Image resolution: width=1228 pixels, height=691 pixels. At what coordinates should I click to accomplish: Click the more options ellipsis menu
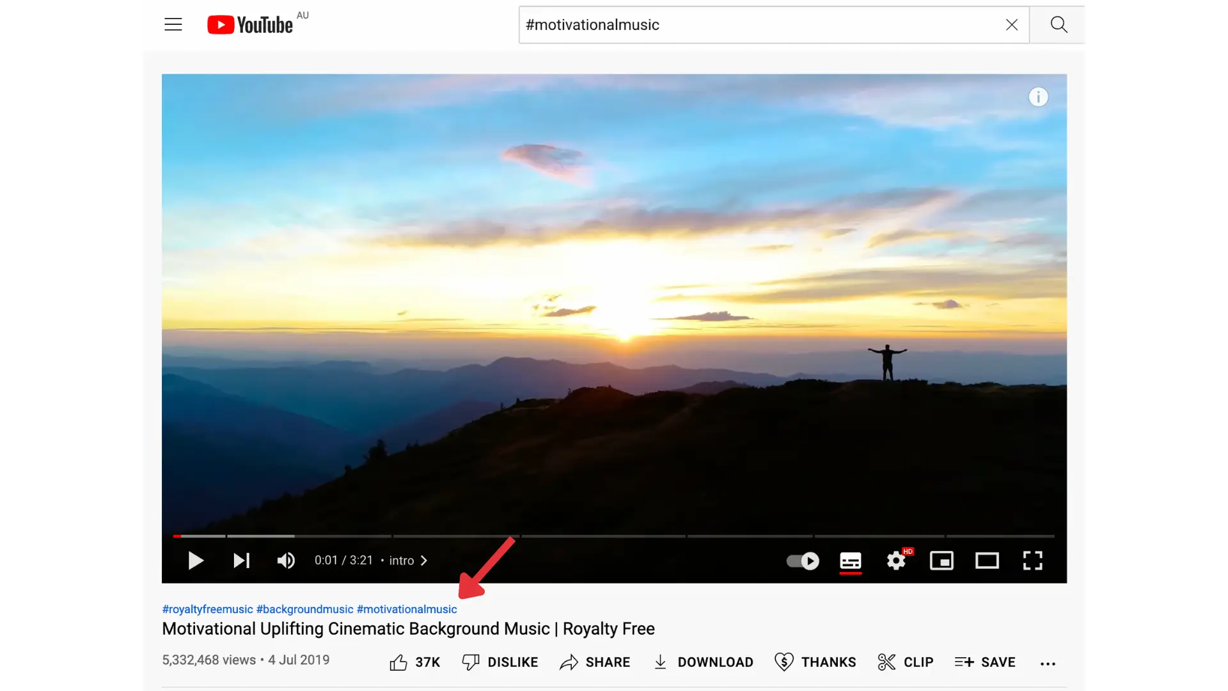pos(1048,663)
